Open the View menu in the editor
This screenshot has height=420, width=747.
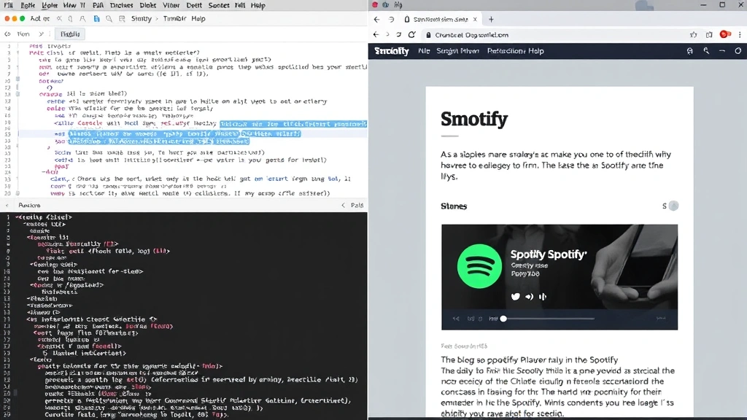(69, 6)
